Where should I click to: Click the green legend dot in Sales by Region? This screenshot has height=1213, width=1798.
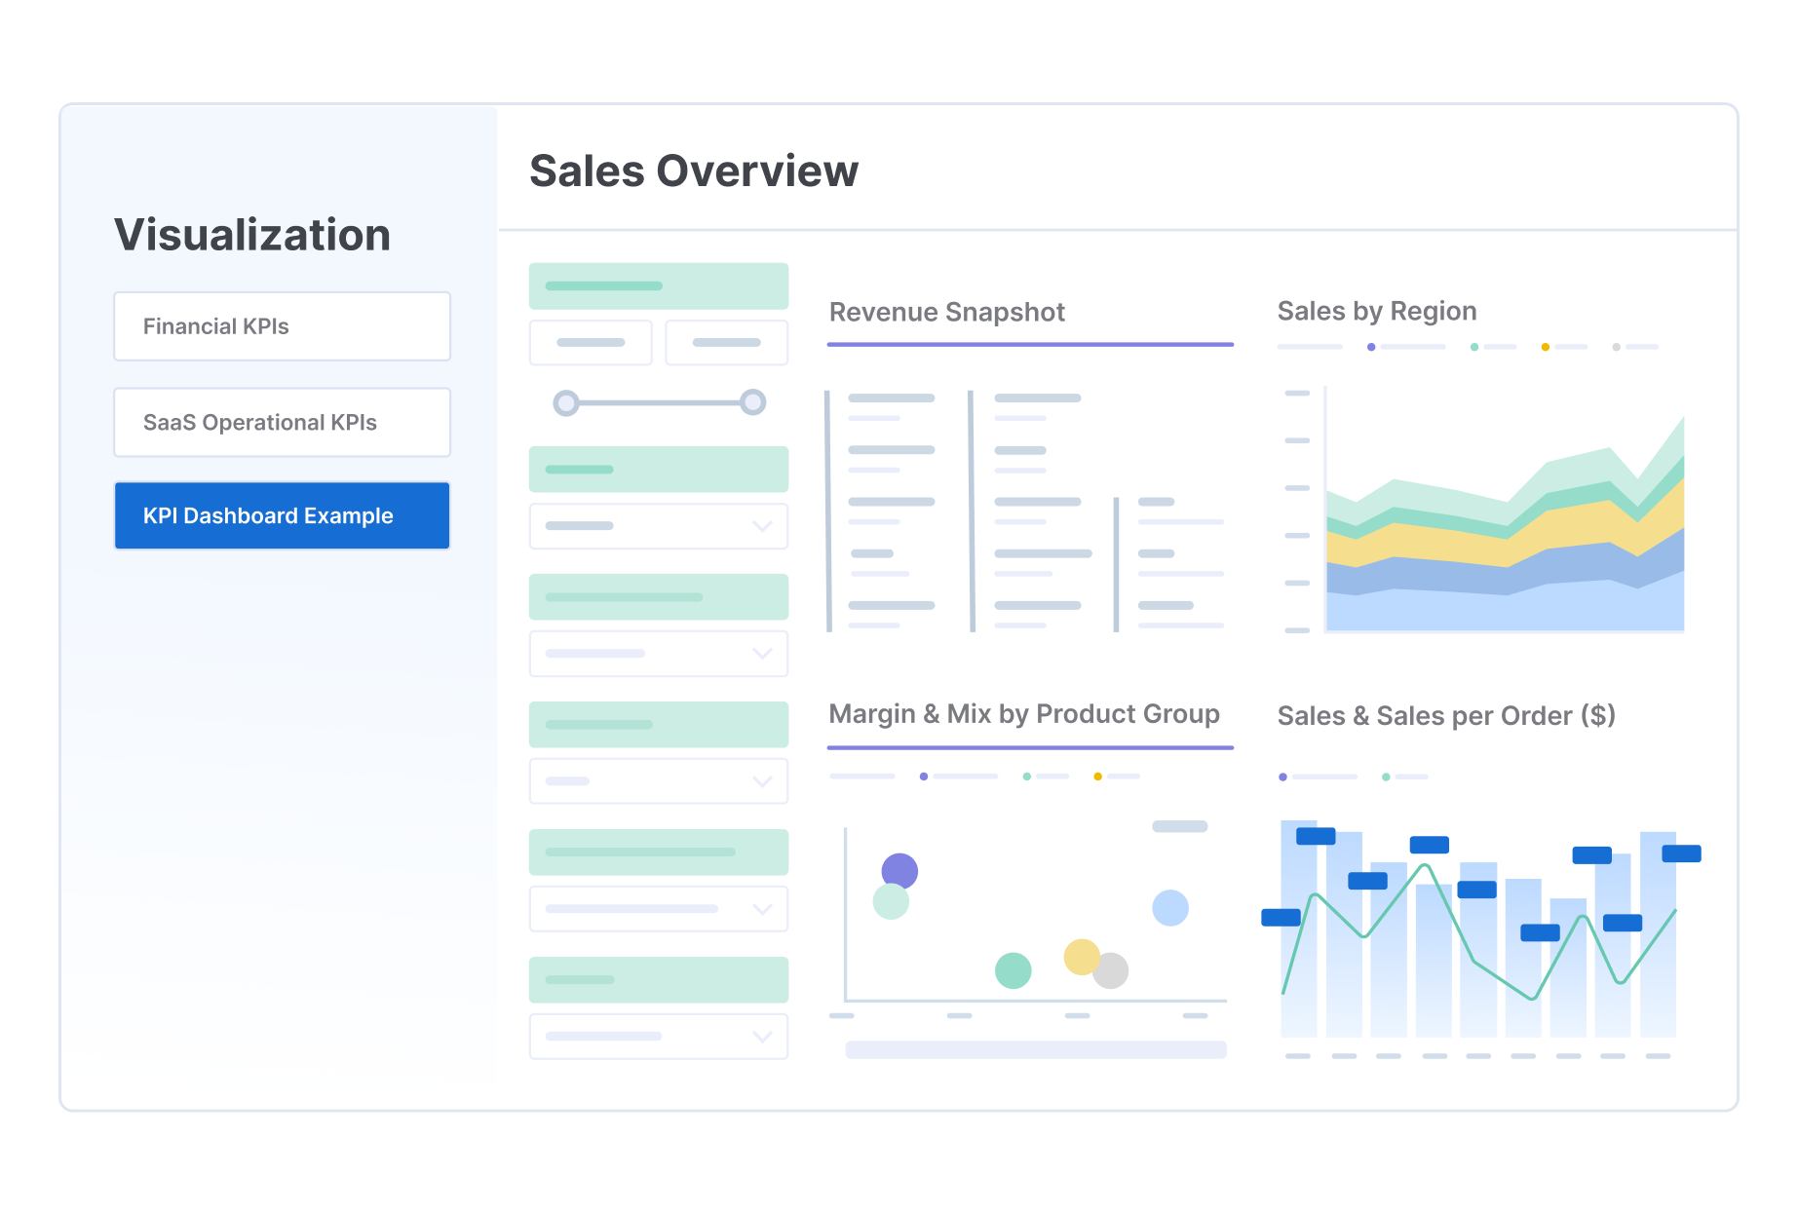1474,347
